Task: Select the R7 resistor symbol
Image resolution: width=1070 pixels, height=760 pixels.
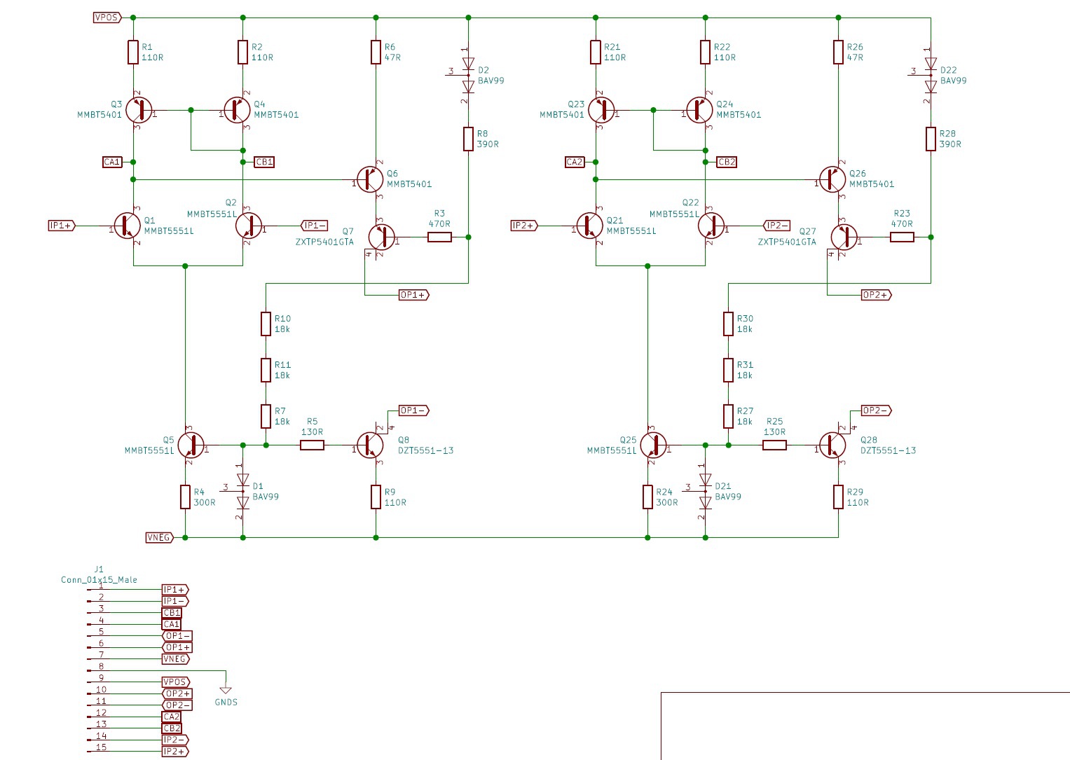Action: point(266,416)
